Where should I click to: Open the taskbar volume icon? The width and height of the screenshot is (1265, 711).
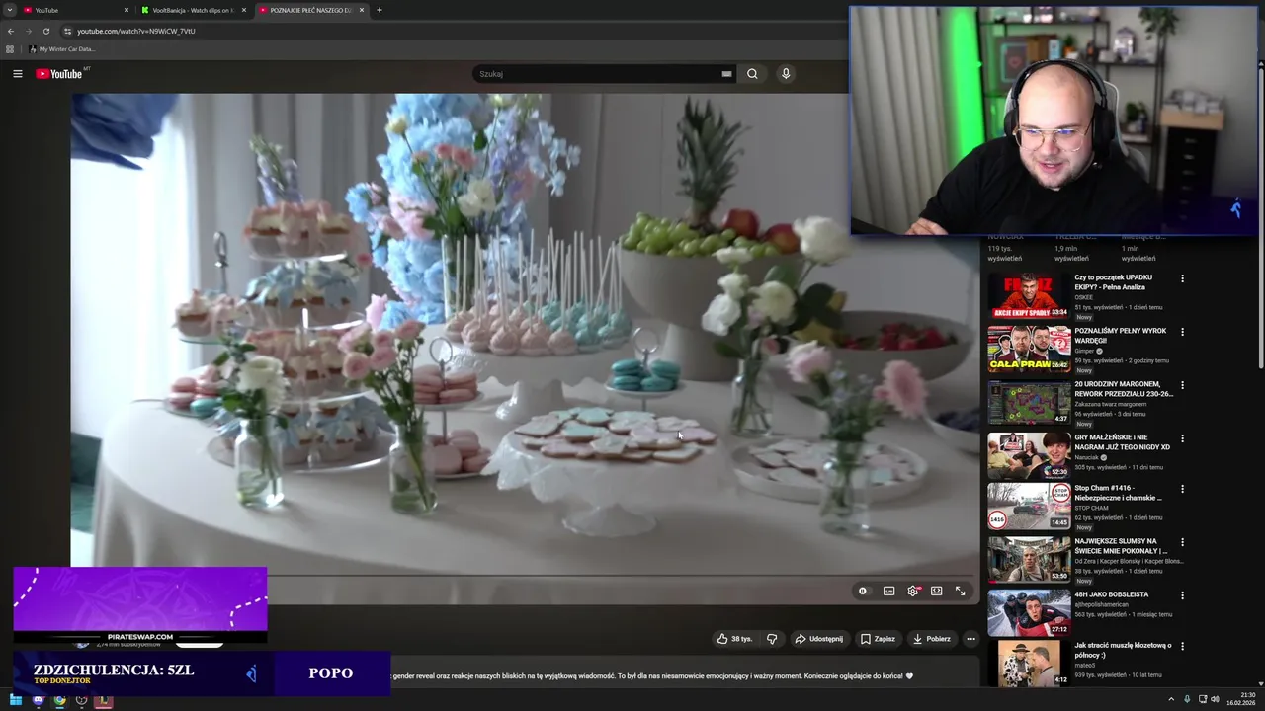pos(1215,700)
